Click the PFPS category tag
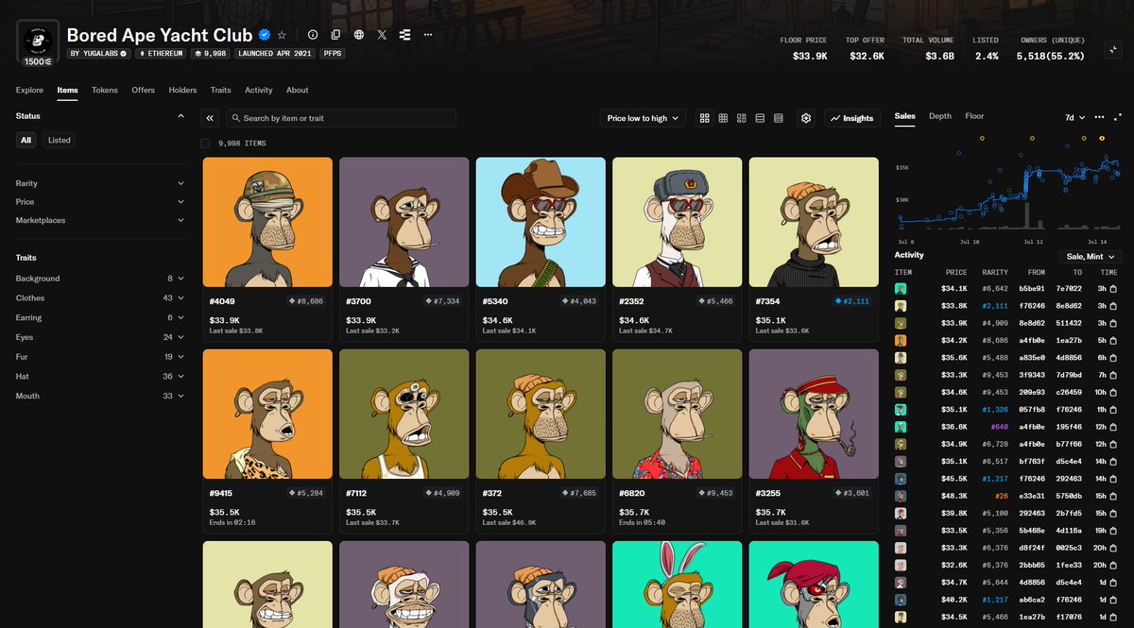1134x628 pixels. (332, 54)
